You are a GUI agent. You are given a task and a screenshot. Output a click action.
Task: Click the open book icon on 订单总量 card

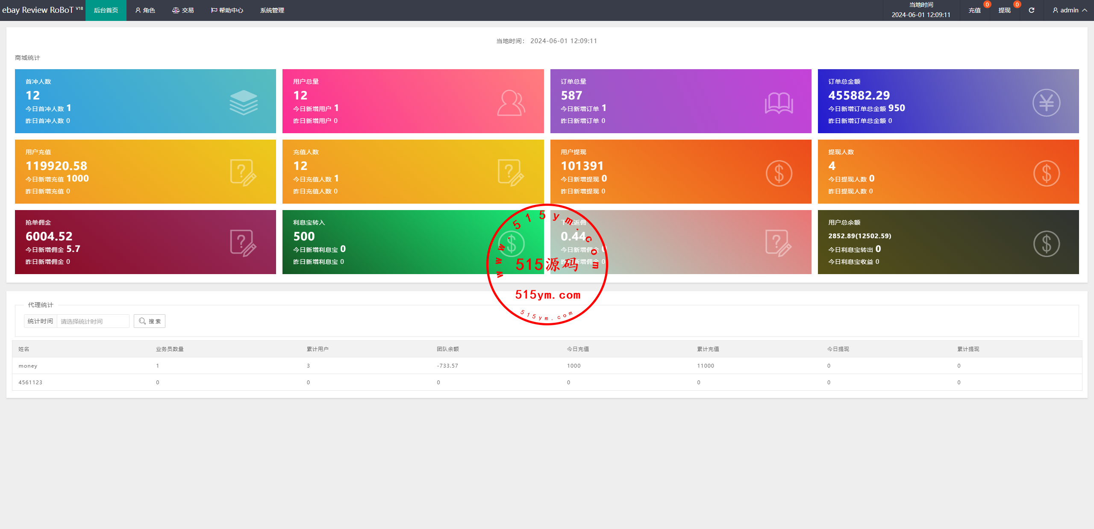[x=779, y=103]
